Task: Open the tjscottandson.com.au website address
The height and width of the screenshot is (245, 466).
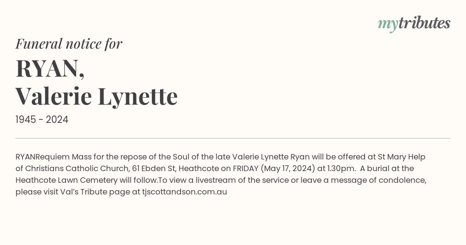Action: (x=184, y=192)
